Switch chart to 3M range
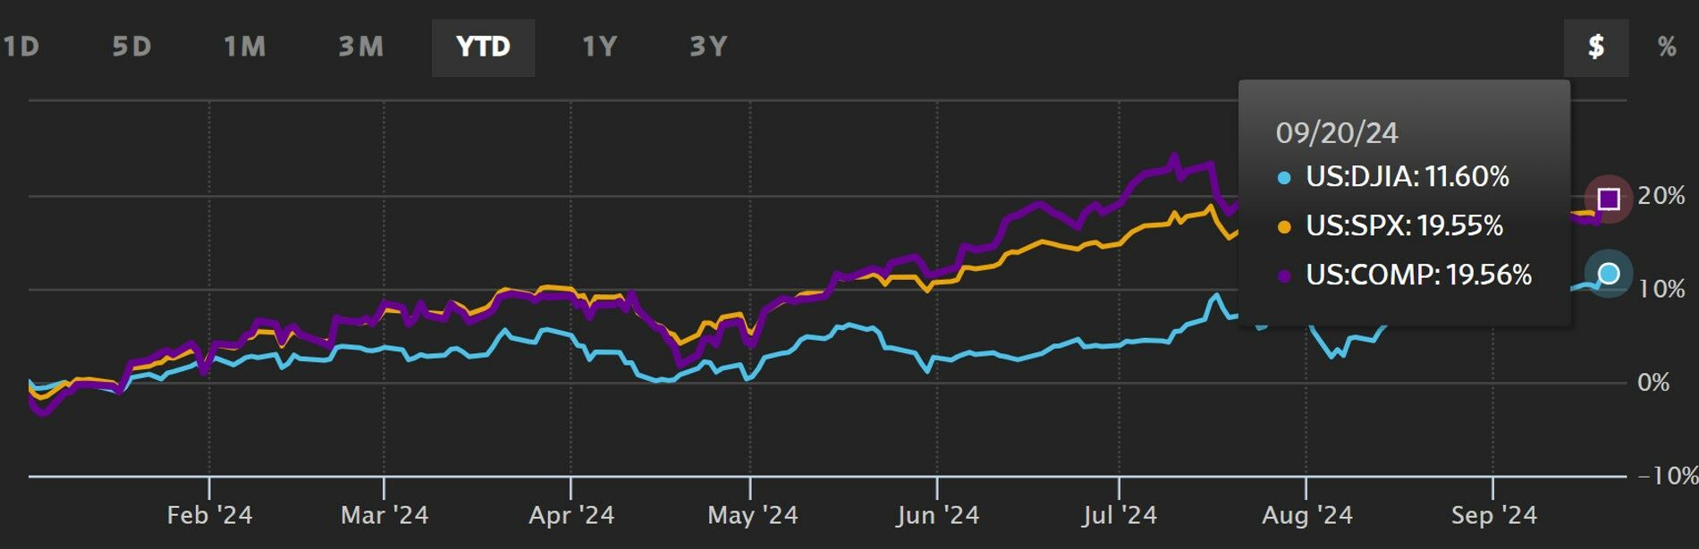This screenshot has width=1699, height=549. [360, 47]
